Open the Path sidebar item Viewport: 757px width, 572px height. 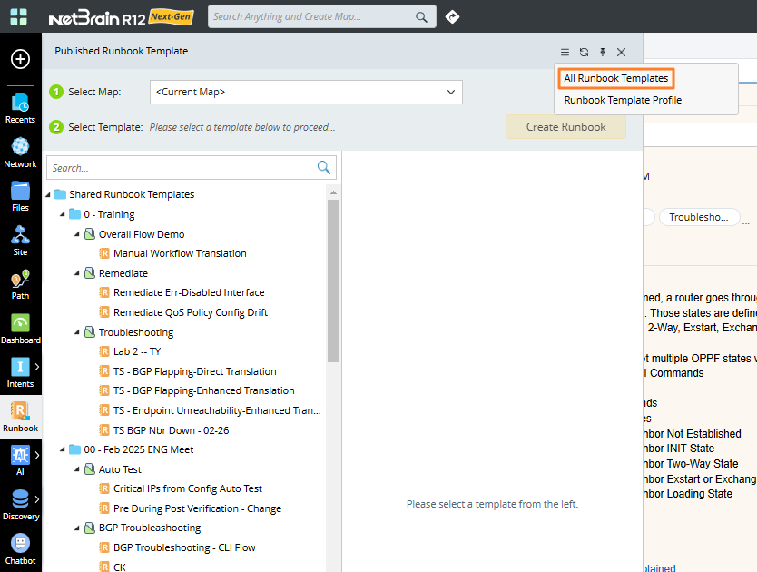20,284
